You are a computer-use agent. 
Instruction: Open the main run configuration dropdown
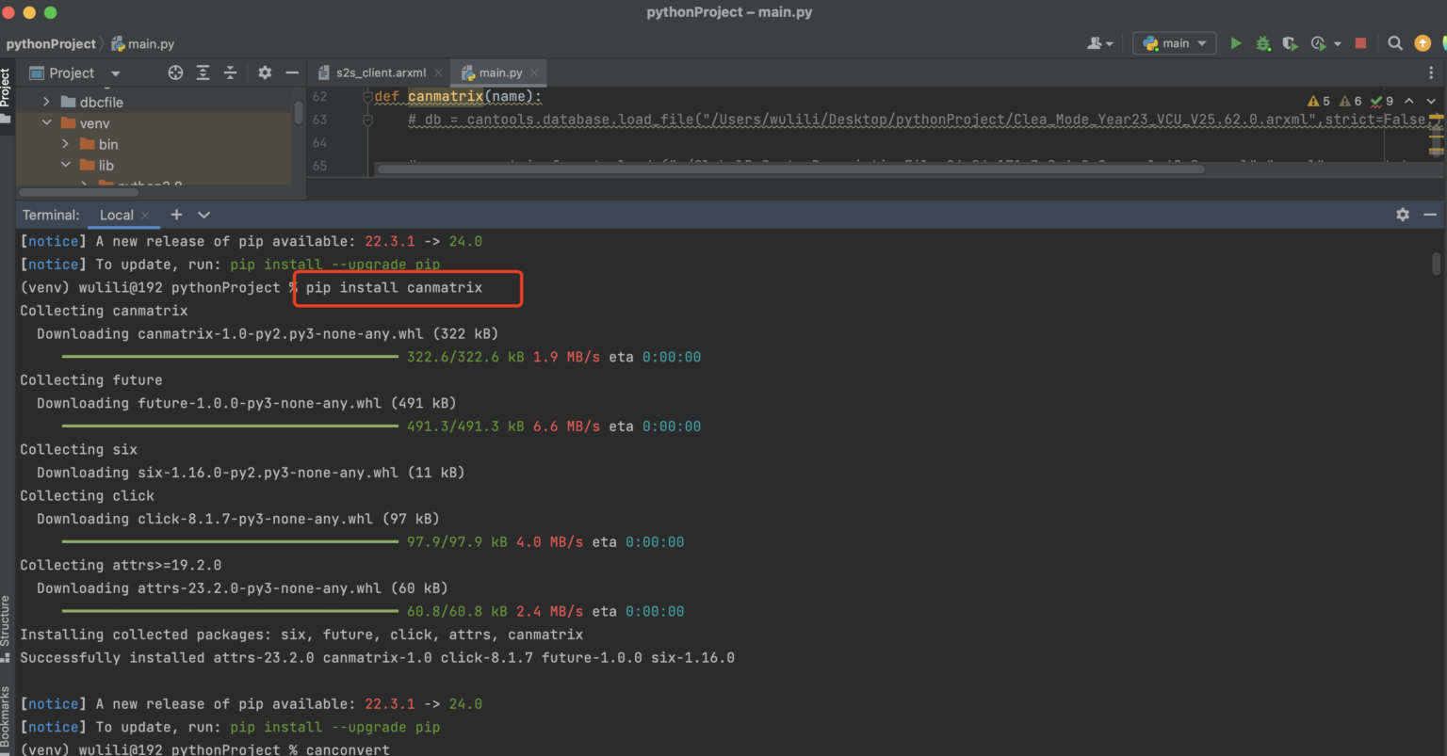[x=1175, y=43]
